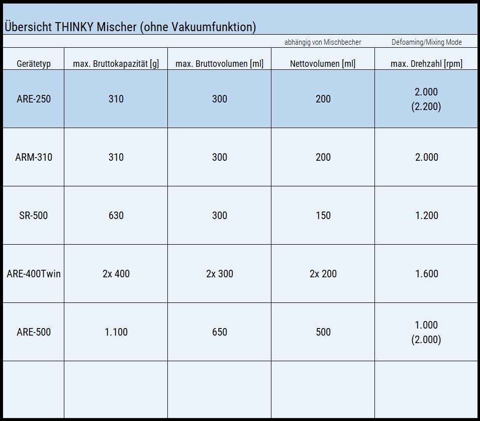Click the 'SR-500' device cell
The width and height of the screenshot is (480, 421).
[33, 216]
